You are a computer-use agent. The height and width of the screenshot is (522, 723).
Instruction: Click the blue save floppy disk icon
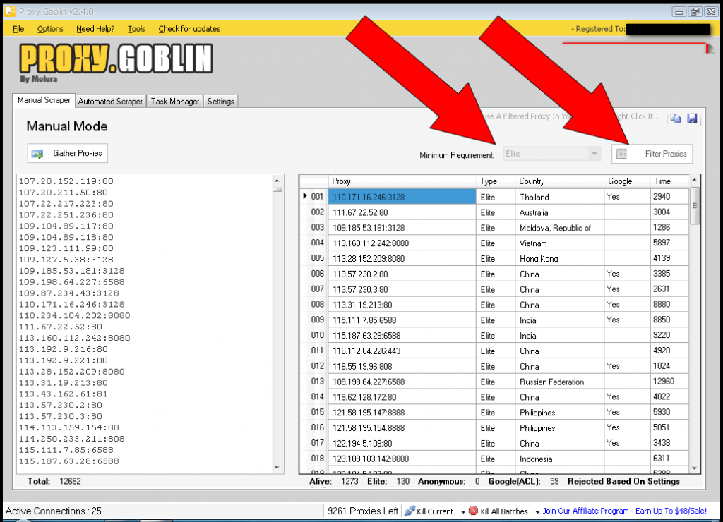pyautogui.click(x=692, y=119)
